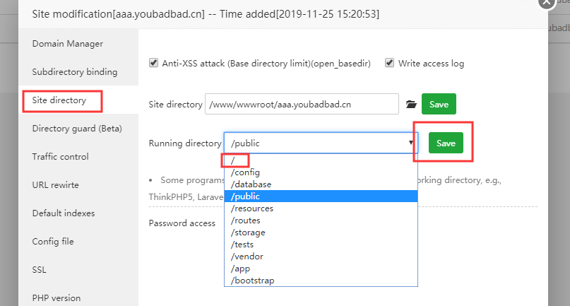The width and height of the screenshot is (570, 306).
Task: Switch to Subdirectory binding tab
Action: tap(75, 72)
